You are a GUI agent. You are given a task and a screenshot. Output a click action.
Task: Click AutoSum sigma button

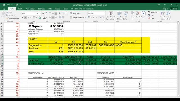pos(153,12)
